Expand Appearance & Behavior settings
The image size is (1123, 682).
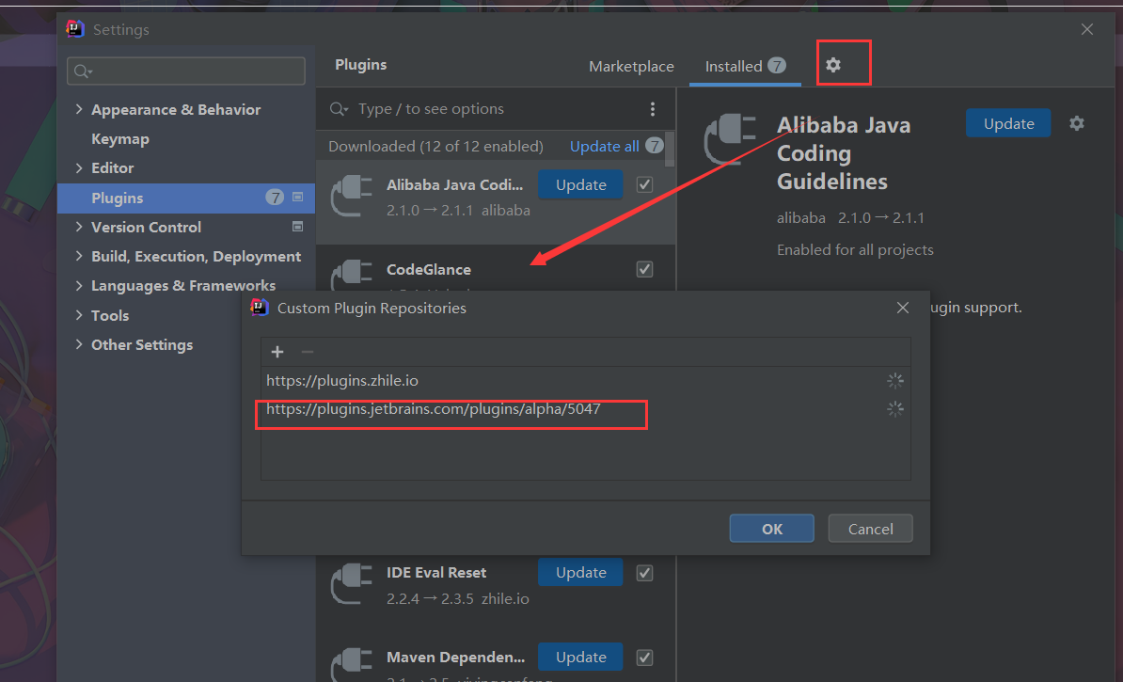(79, 109)
